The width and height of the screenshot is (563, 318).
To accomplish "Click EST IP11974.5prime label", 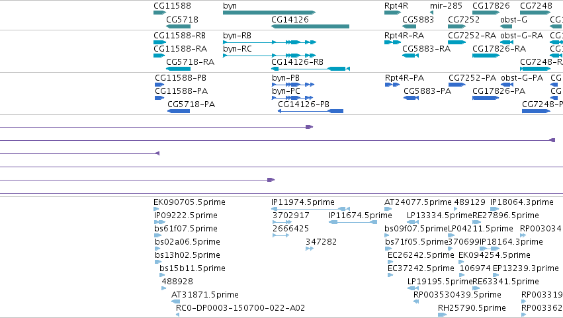I will pos(303,202).
